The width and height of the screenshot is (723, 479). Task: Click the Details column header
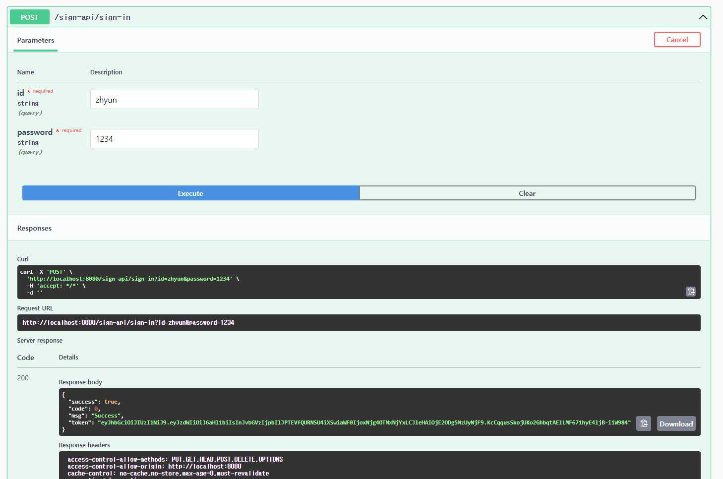click(x=68, y=358)
